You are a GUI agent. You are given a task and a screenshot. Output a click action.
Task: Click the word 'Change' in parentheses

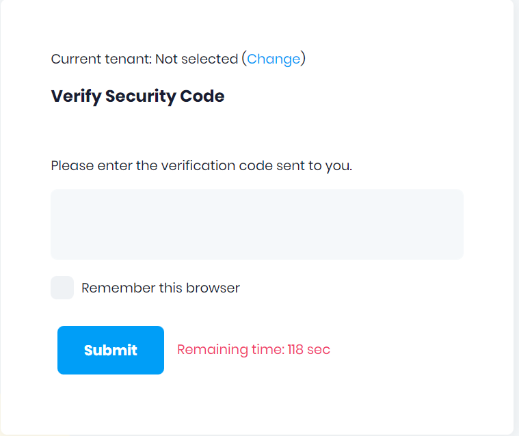(x=274, y=59)
